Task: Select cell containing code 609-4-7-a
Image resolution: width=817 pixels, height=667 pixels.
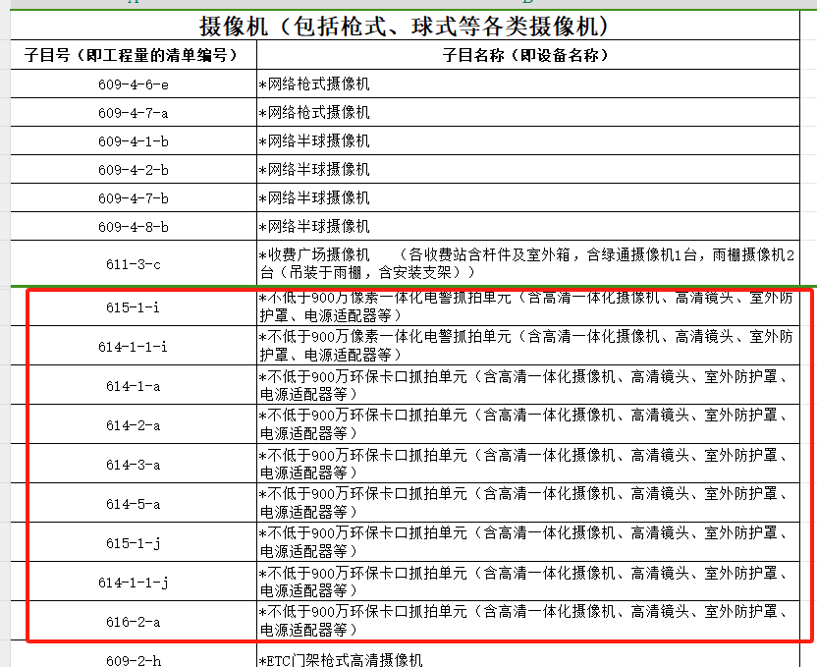Action: click(x=133, y=113)
